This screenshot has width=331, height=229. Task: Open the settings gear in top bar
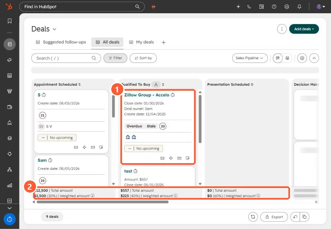point(286,7)
